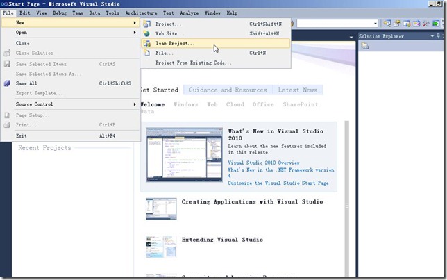Click the Solution Explorer panel toolbar icon
Screen dimensions: 447x280
365,46
